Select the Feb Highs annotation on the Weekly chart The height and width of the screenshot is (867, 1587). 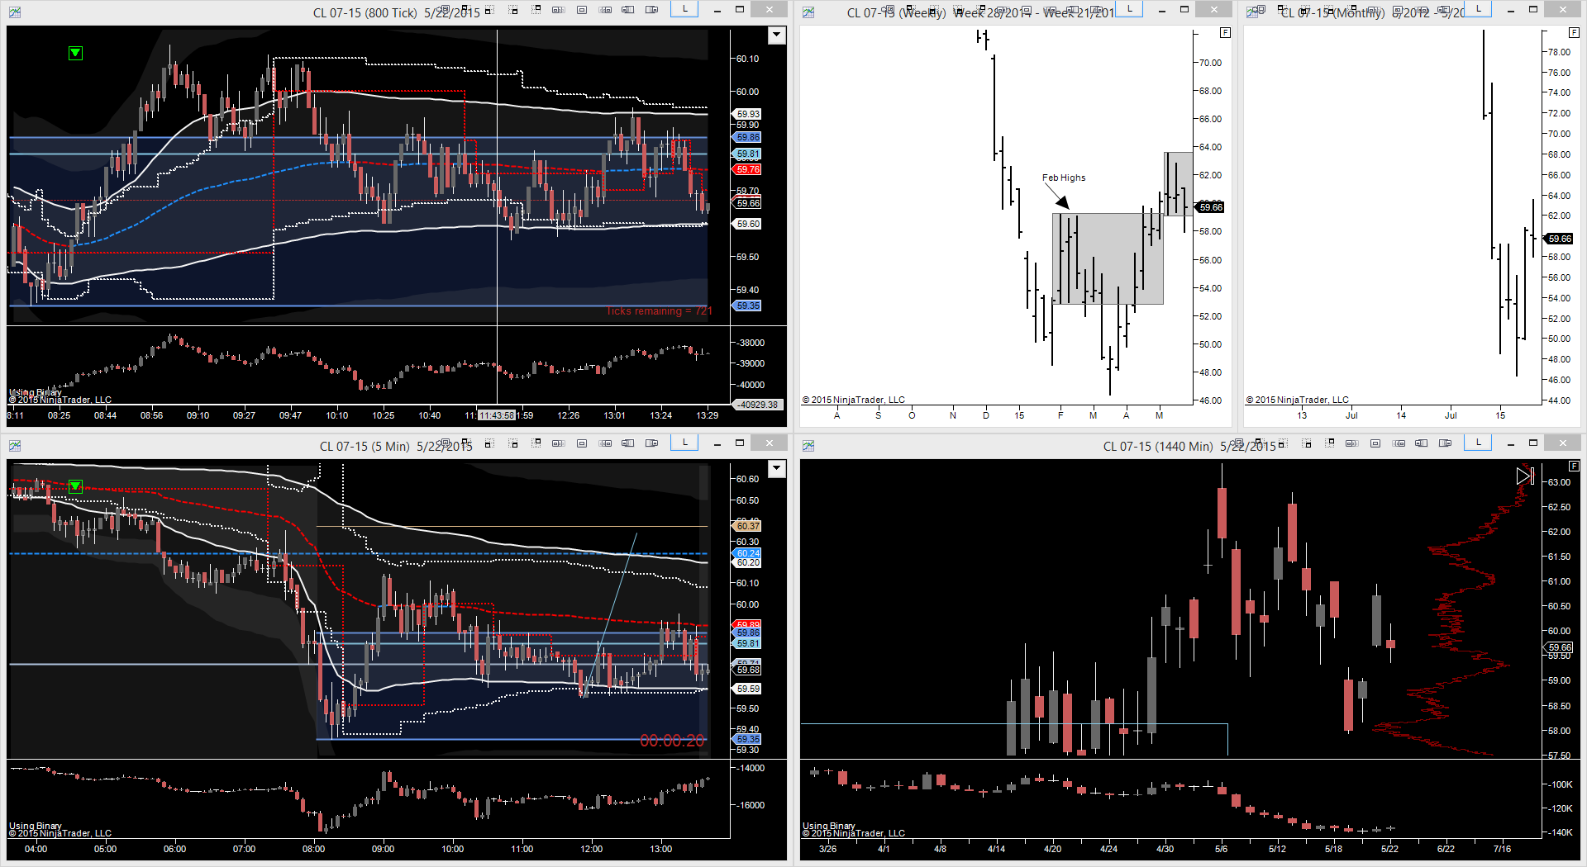(1063, 178)
